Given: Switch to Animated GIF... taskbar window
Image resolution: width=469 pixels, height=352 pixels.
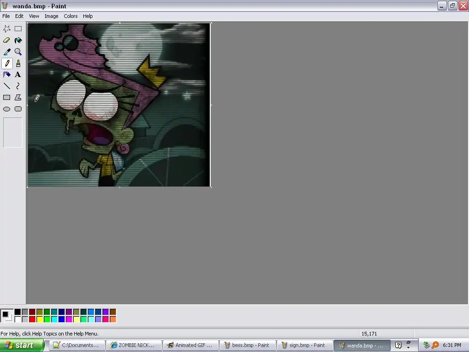Looking at the screenshot, I should click(x=191, y=345).
